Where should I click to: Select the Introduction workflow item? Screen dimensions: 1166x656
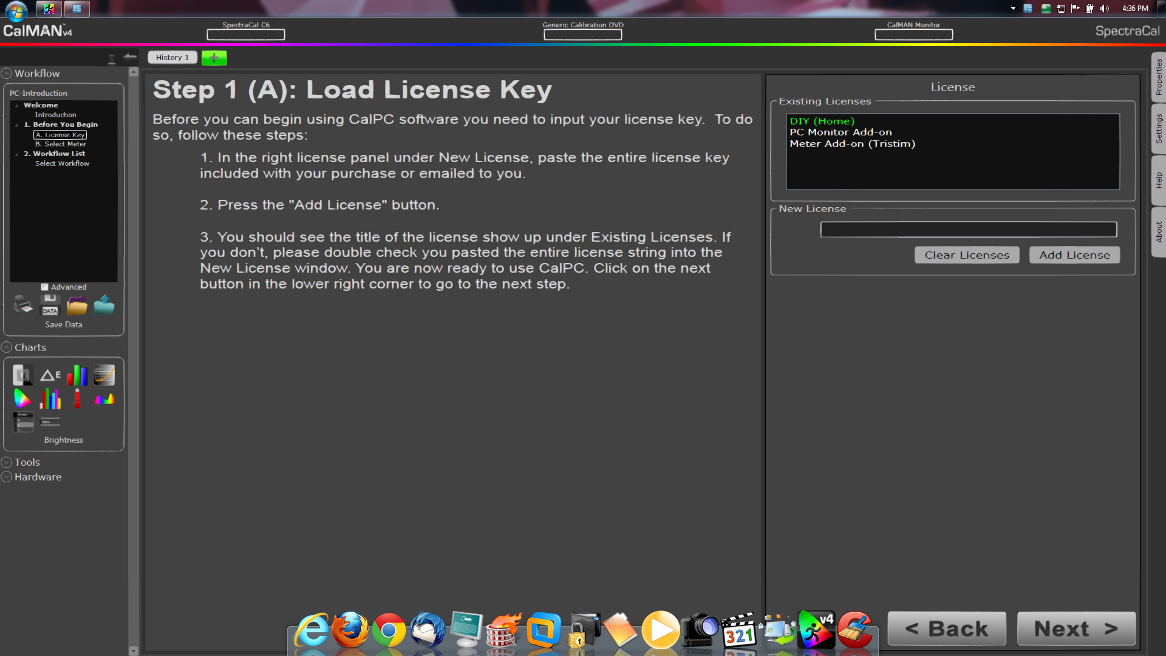[x=55, y=115]
